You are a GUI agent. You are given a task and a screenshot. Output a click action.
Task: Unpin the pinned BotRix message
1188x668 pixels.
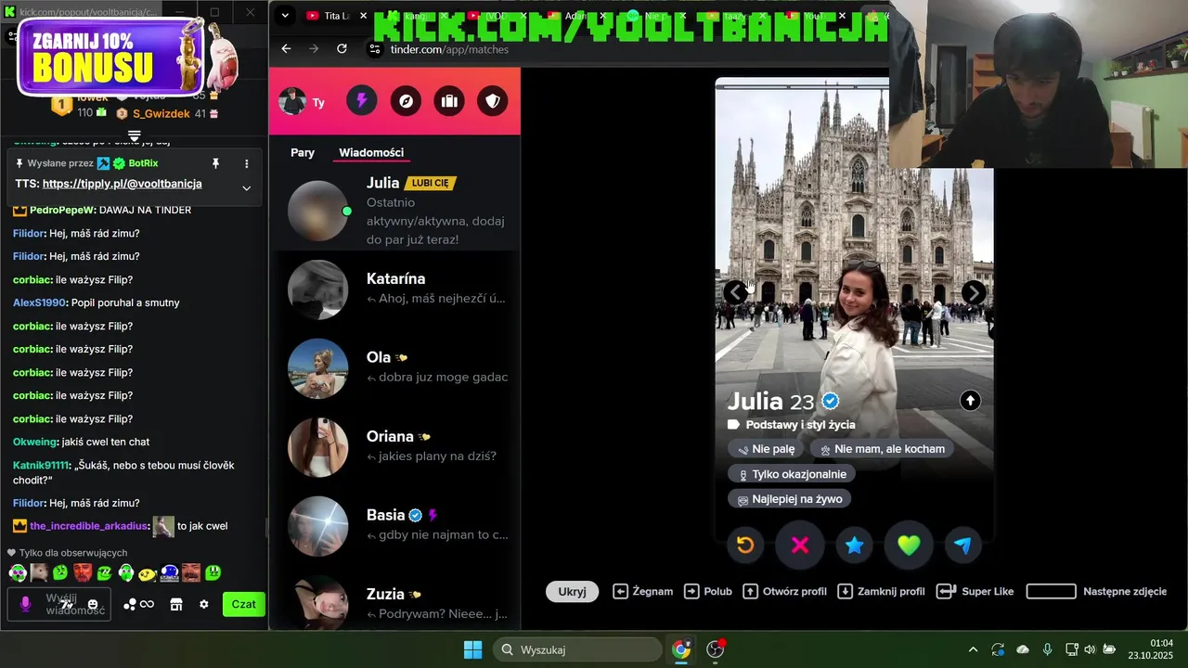(215, 163)
